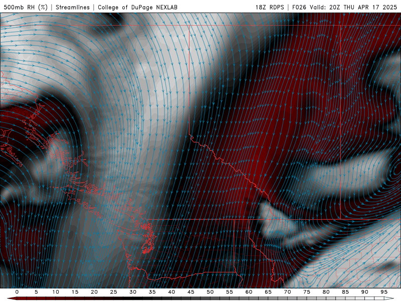Click the "80" value on the color scale
The image size is (401, 301).
pos(326,292)
